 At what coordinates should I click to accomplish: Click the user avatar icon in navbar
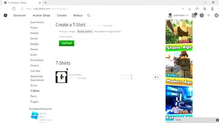[170, 15]
